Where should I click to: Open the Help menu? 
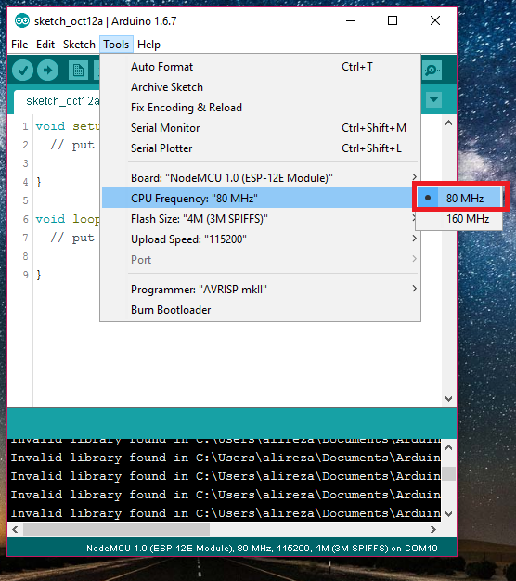tap(148, 45)
